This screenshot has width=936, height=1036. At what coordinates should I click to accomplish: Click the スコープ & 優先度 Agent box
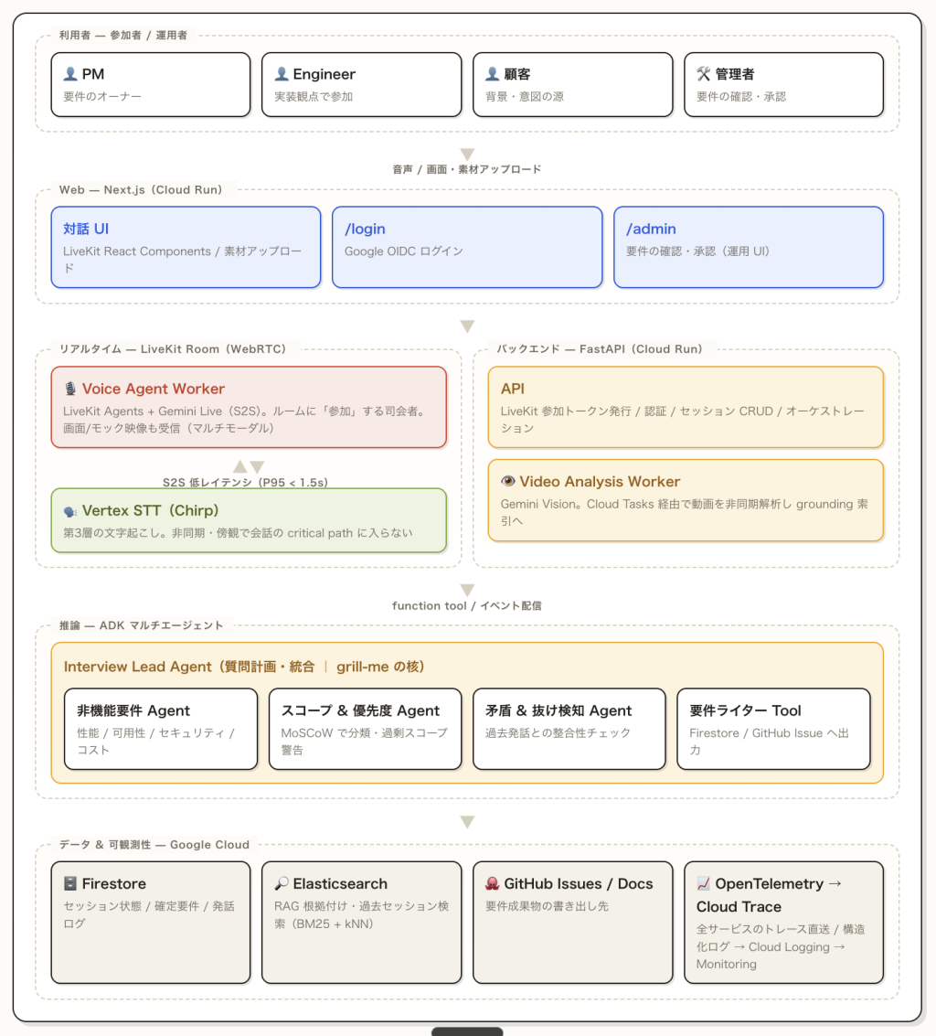(365, 729)
